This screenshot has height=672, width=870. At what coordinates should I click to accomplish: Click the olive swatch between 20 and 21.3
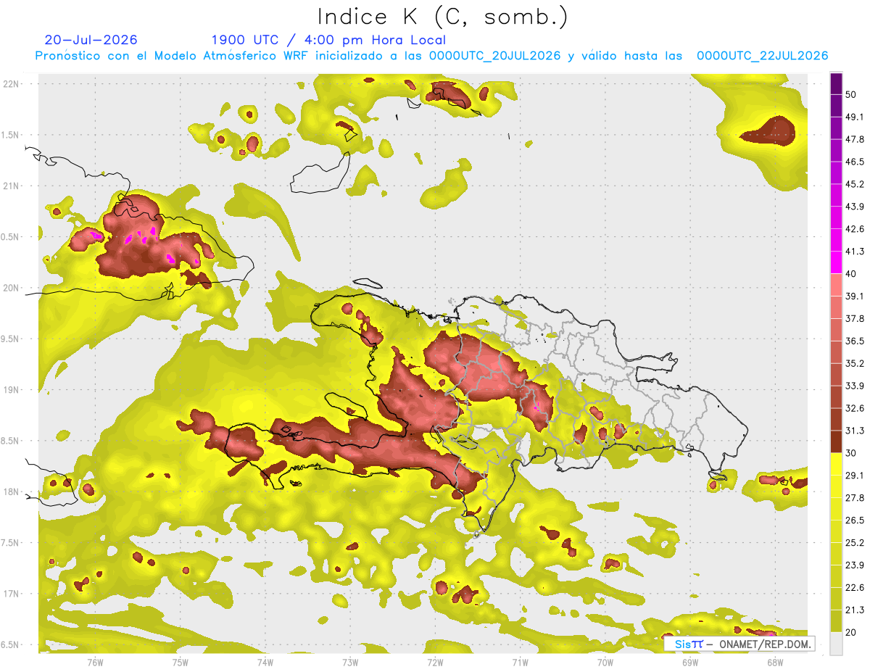click(x=837, y=621)
